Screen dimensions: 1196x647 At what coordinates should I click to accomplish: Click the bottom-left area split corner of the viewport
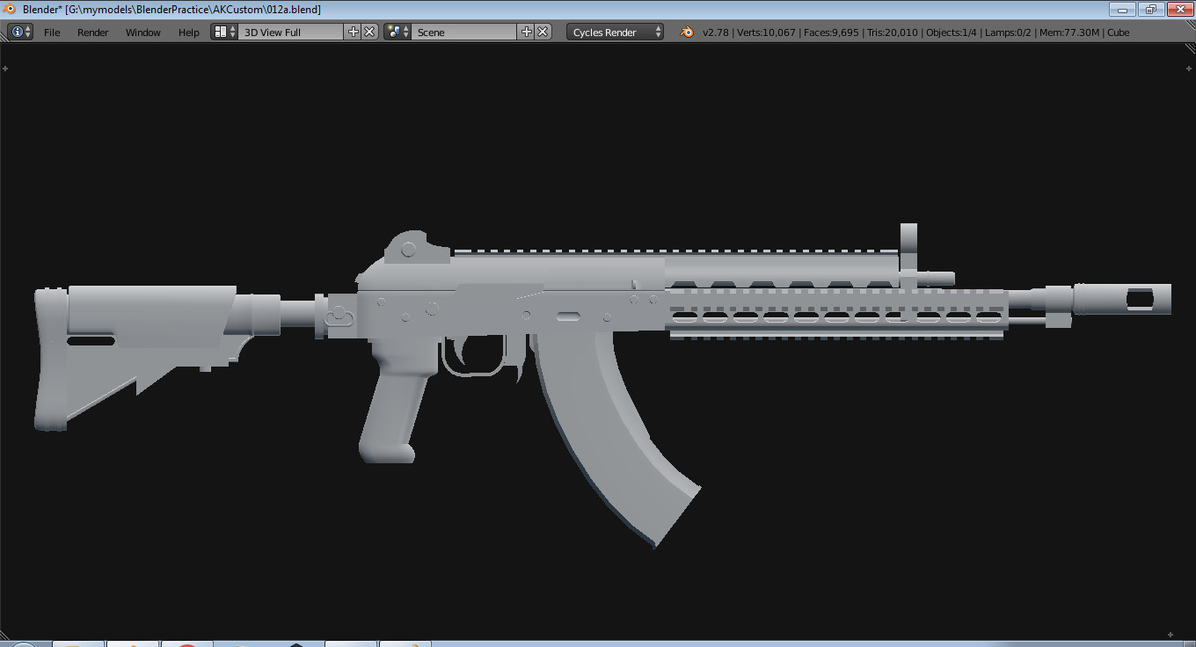pyautogui.click(x=5, y=634)
